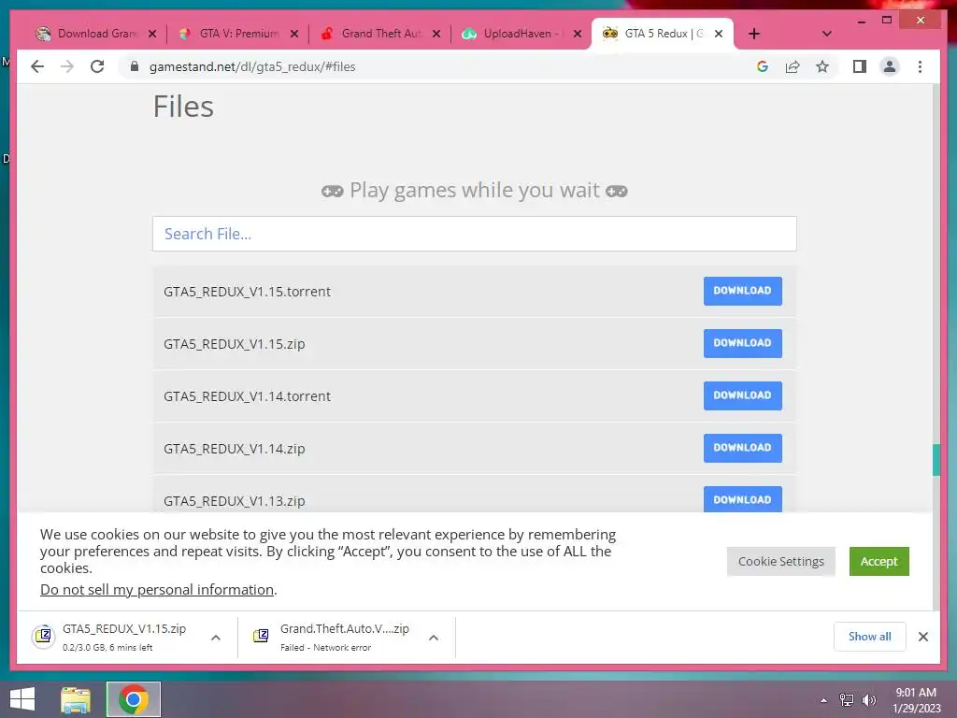Open Do not sell my personal information link
957x718 pixels.
click(157, 589)
